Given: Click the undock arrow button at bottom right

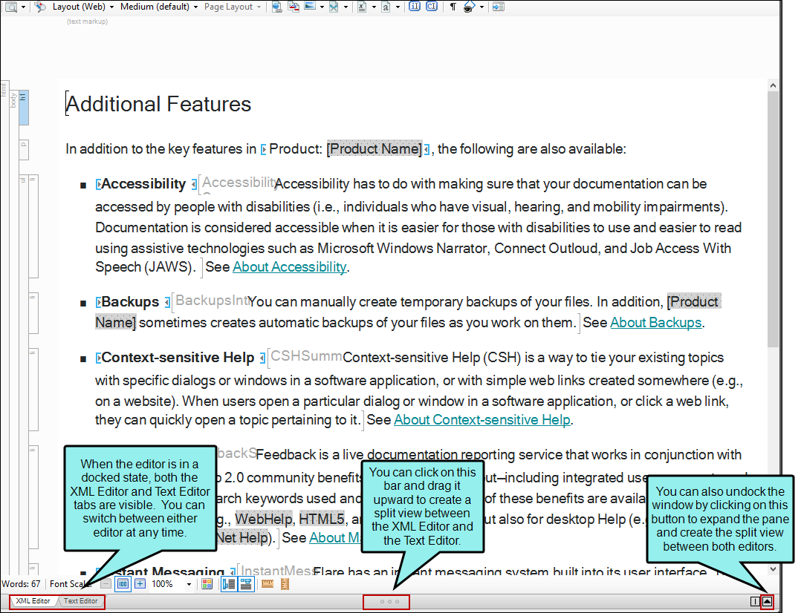Looking at the screenshot, I should [x=767, y=602].
